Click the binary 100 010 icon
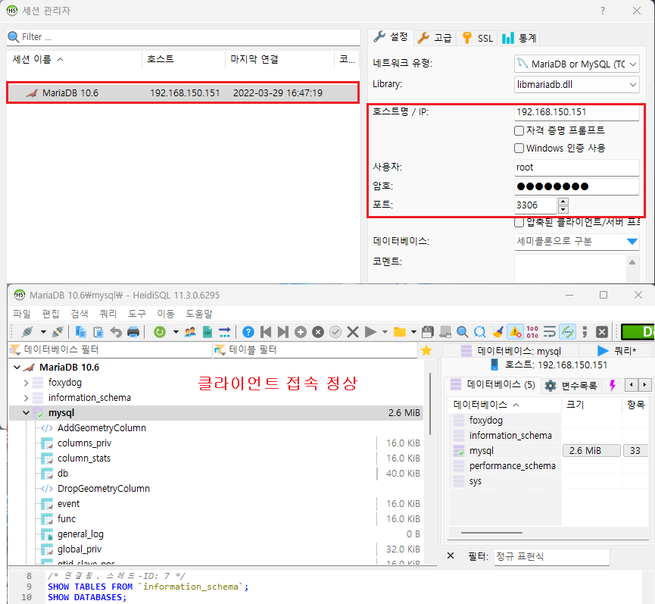Viewport: 655px width, 604px height. 532,332
